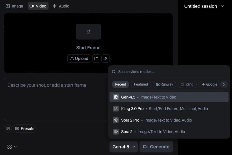Click the OpenAI logo beside Sora 2 Pro
Screen dimensions: 232x155
point(116,120)
